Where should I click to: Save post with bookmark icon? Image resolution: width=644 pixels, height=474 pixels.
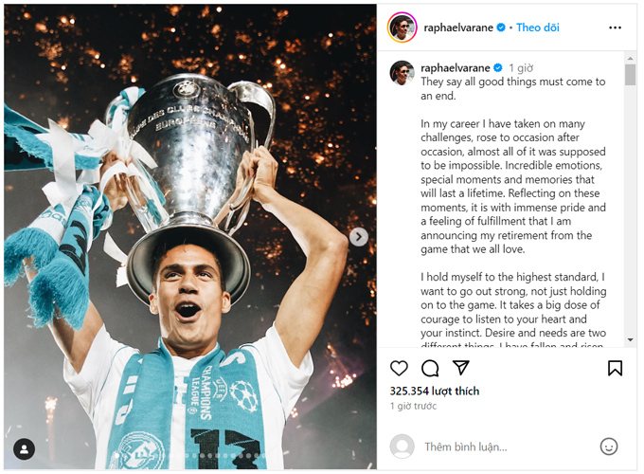click(x=615, y=368)
